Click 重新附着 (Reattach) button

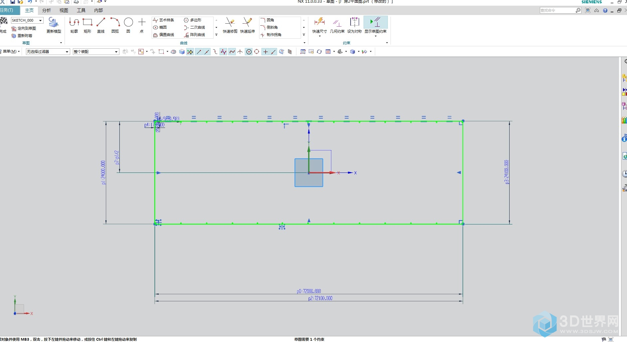pyautogui.click(x=22, y=36)
